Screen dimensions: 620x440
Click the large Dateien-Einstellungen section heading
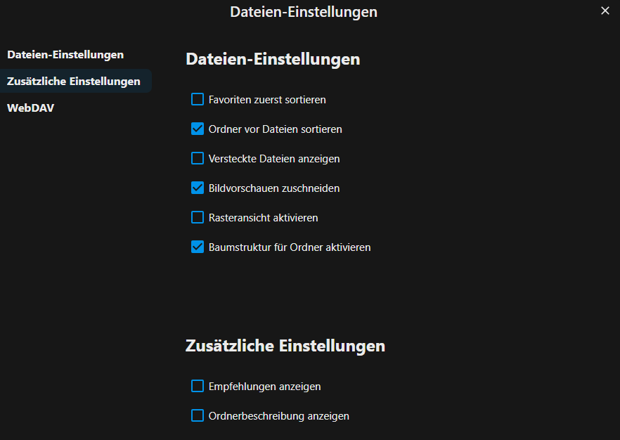click(x=273, y=59)
